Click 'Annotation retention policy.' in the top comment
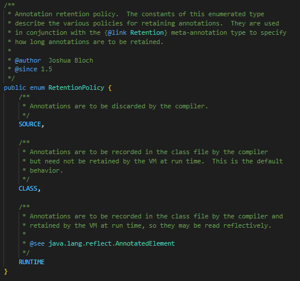300x281 pixels. tap(67, 14)
